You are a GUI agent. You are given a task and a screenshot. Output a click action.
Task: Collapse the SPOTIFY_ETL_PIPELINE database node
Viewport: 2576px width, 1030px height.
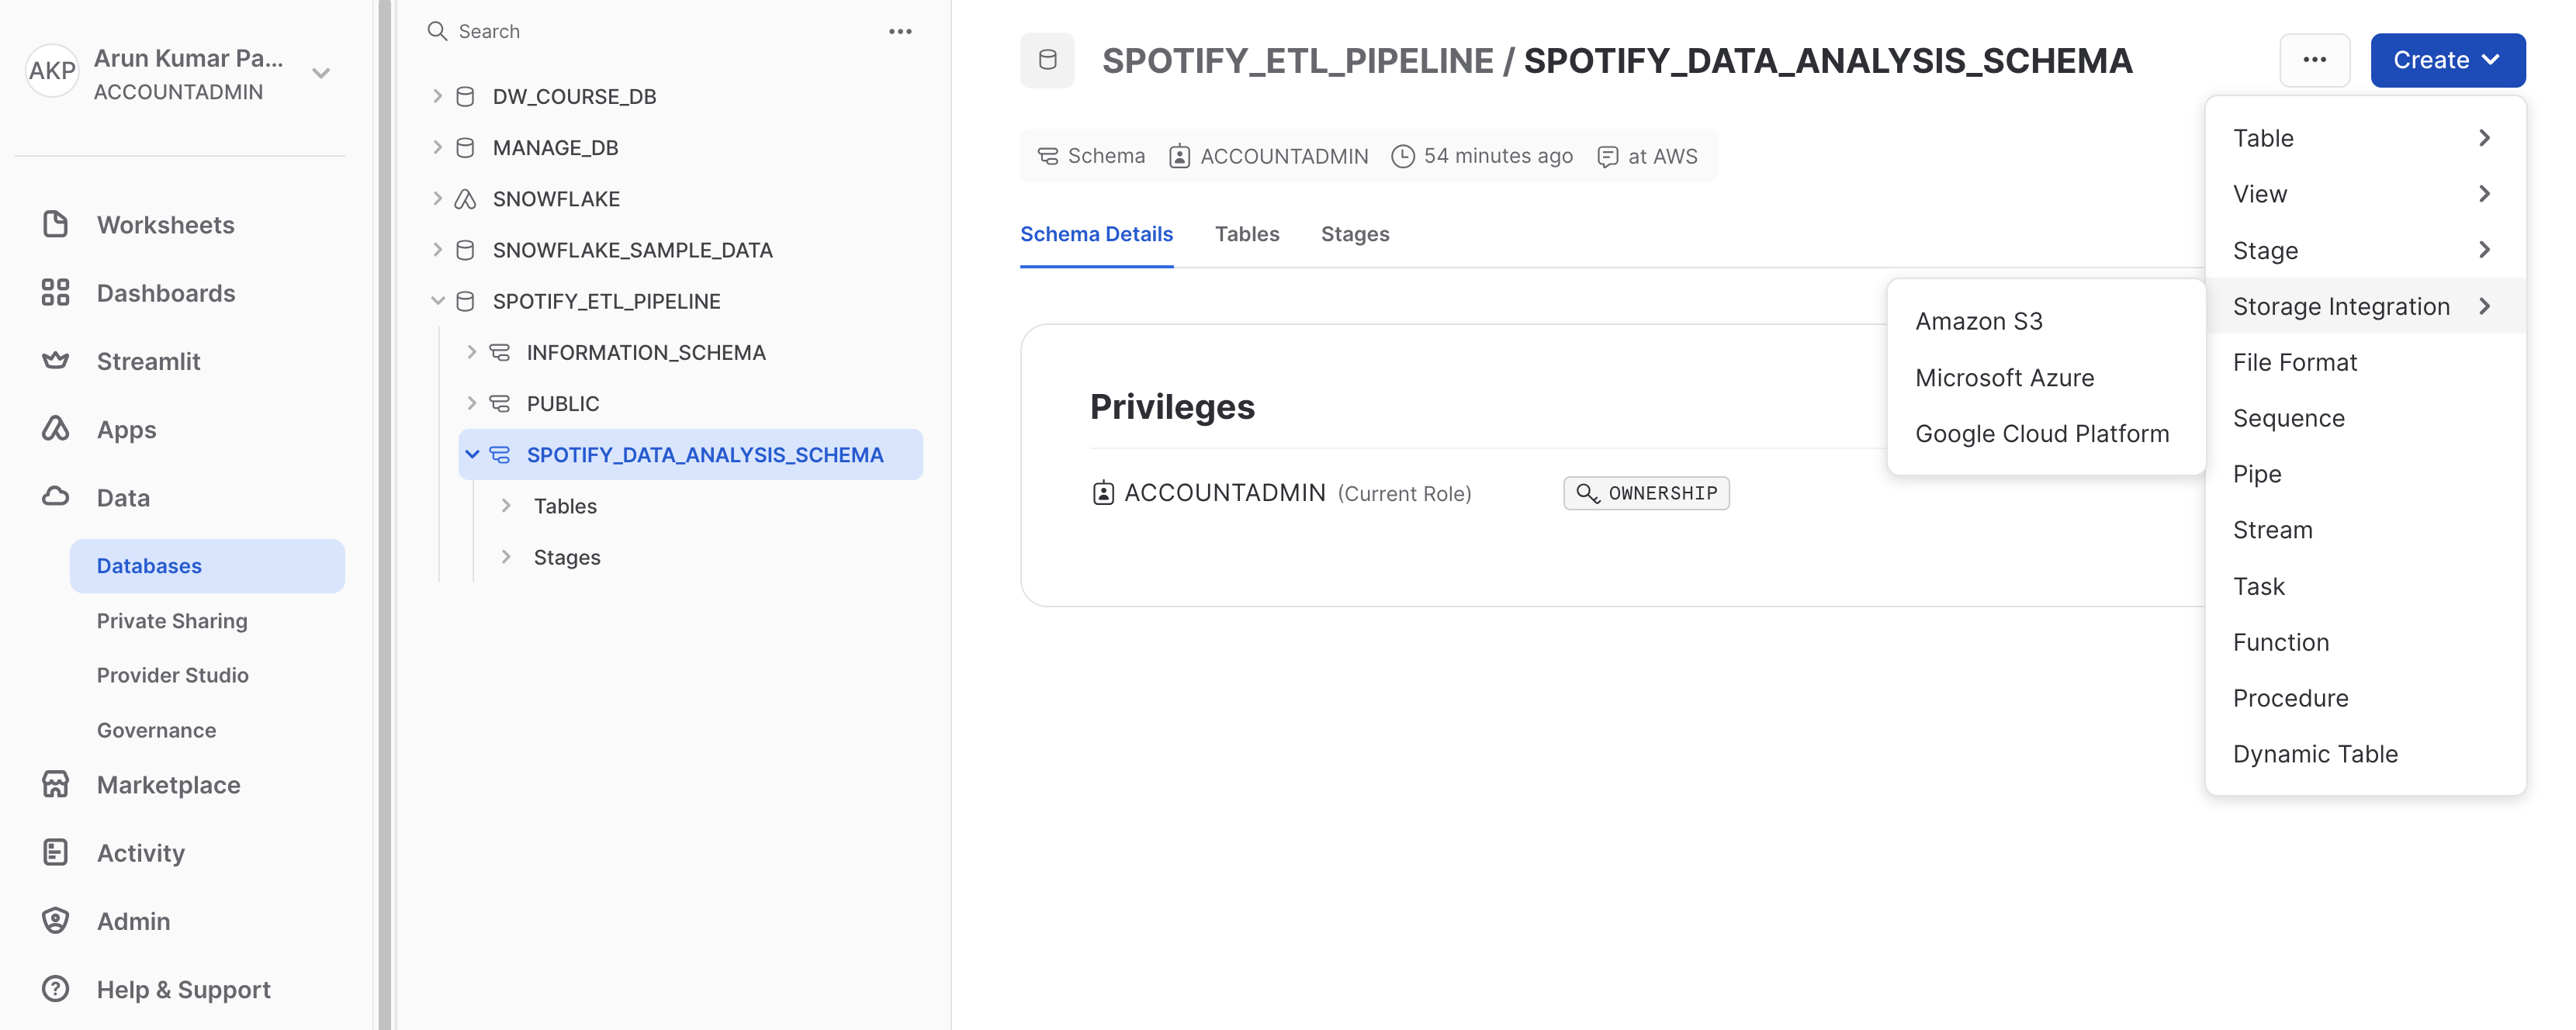coord(434,299)
